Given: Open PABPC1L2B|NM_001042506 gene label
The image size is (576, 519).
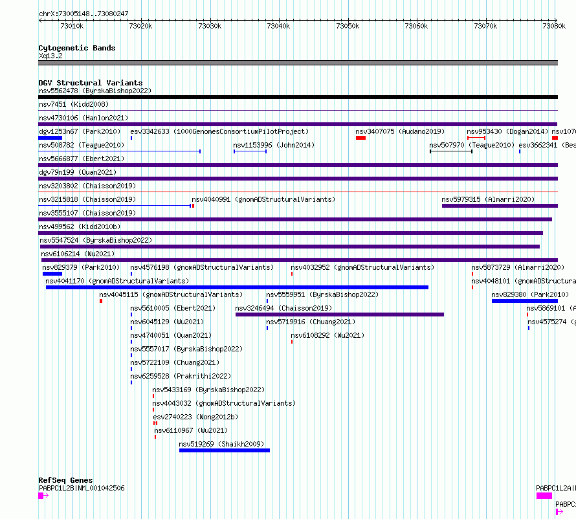Looking at the screenshot, I should 82,488.
